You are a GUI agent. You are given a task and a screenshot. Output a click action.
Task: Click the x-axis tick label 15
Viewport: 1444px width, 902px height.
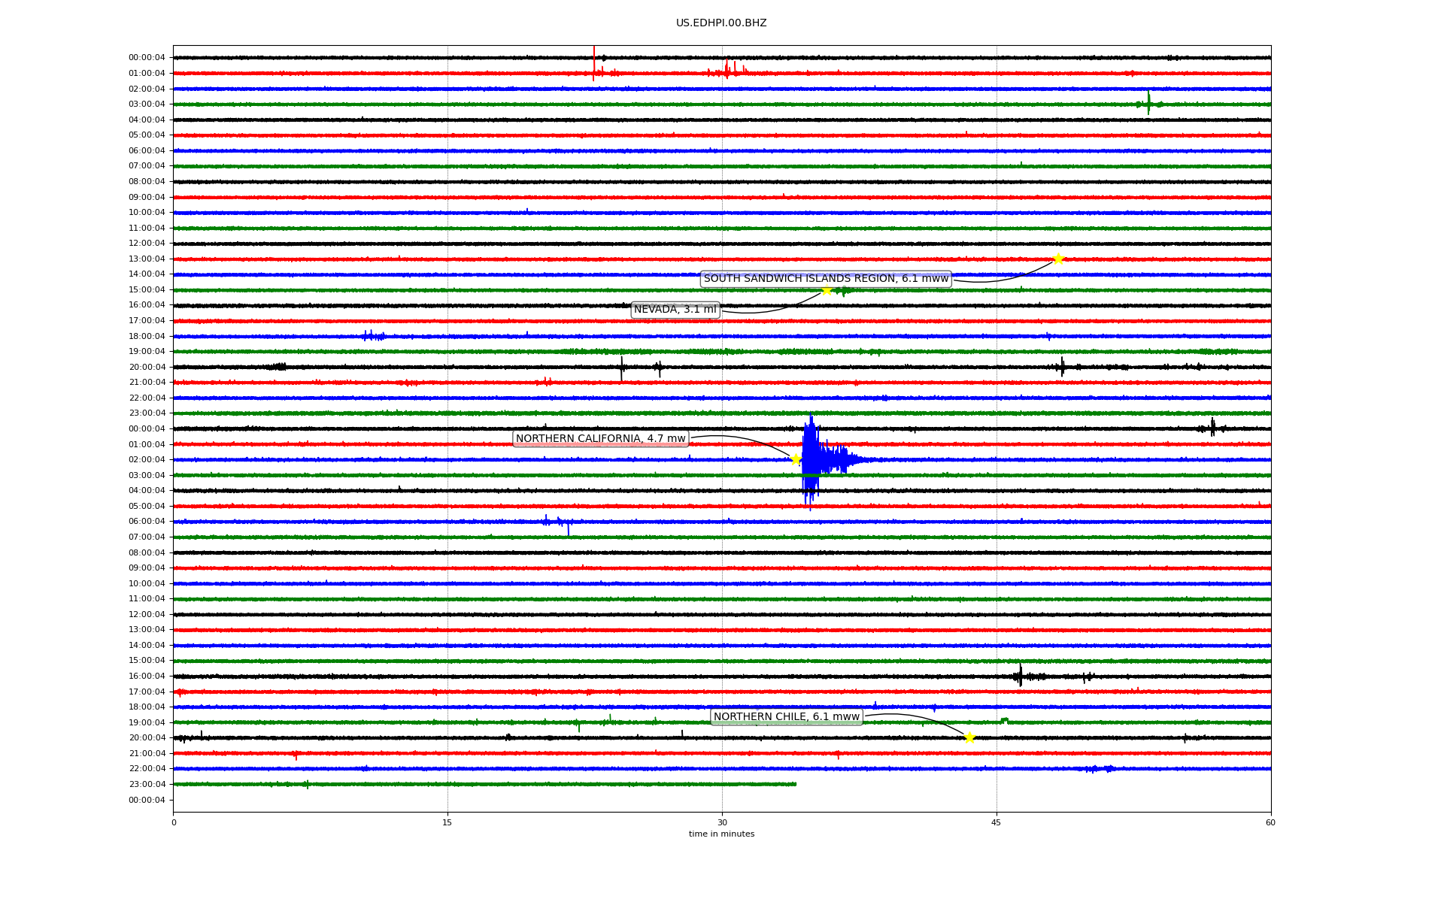click(447, 822)
